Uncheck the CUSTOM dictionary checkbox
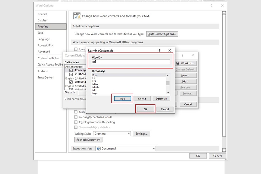The height and width of the screenshot is (174, 261). pyautogui.click(x=71, y=74)
